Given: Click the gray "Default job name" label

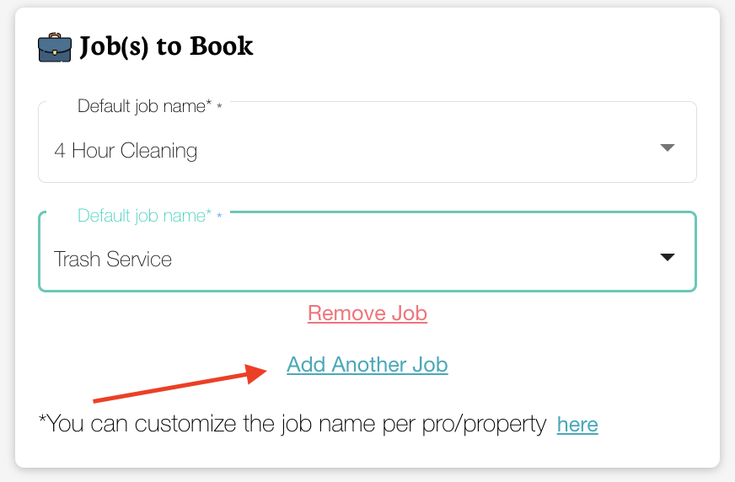Looking at the screenshot, I should click(144, 106).
